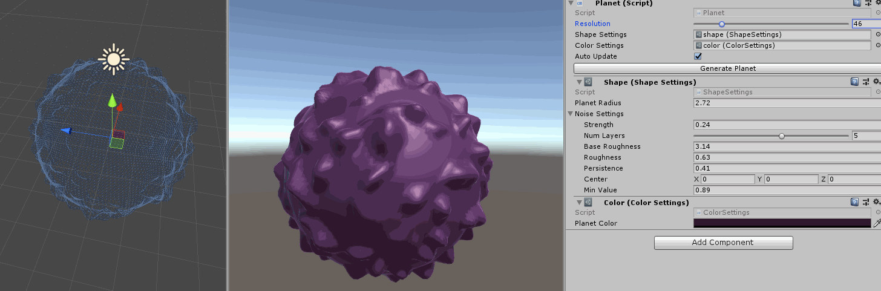
Task: Click the ColorSettings script reference field
Action: (782, 212)
